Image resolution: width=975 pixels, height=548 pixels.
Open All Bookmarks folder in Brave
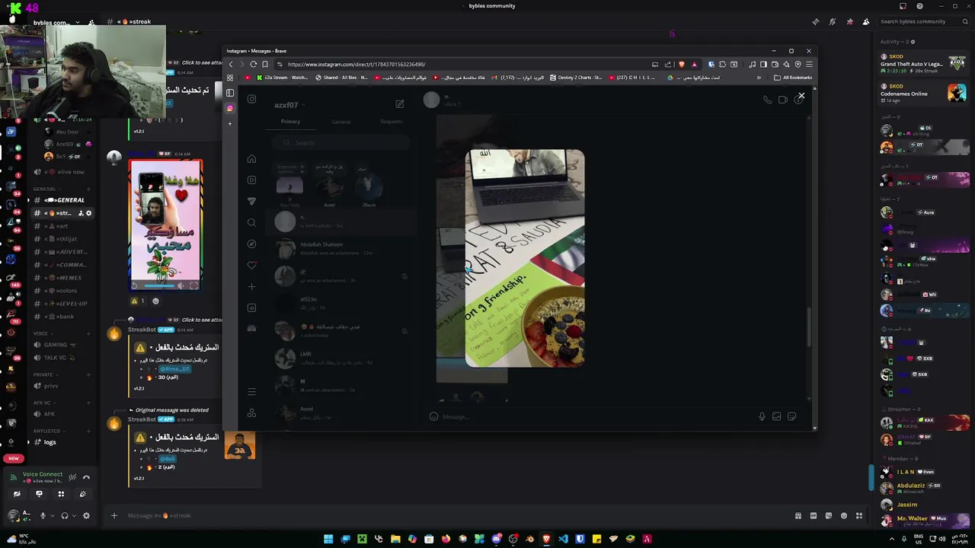click(793, 78)
